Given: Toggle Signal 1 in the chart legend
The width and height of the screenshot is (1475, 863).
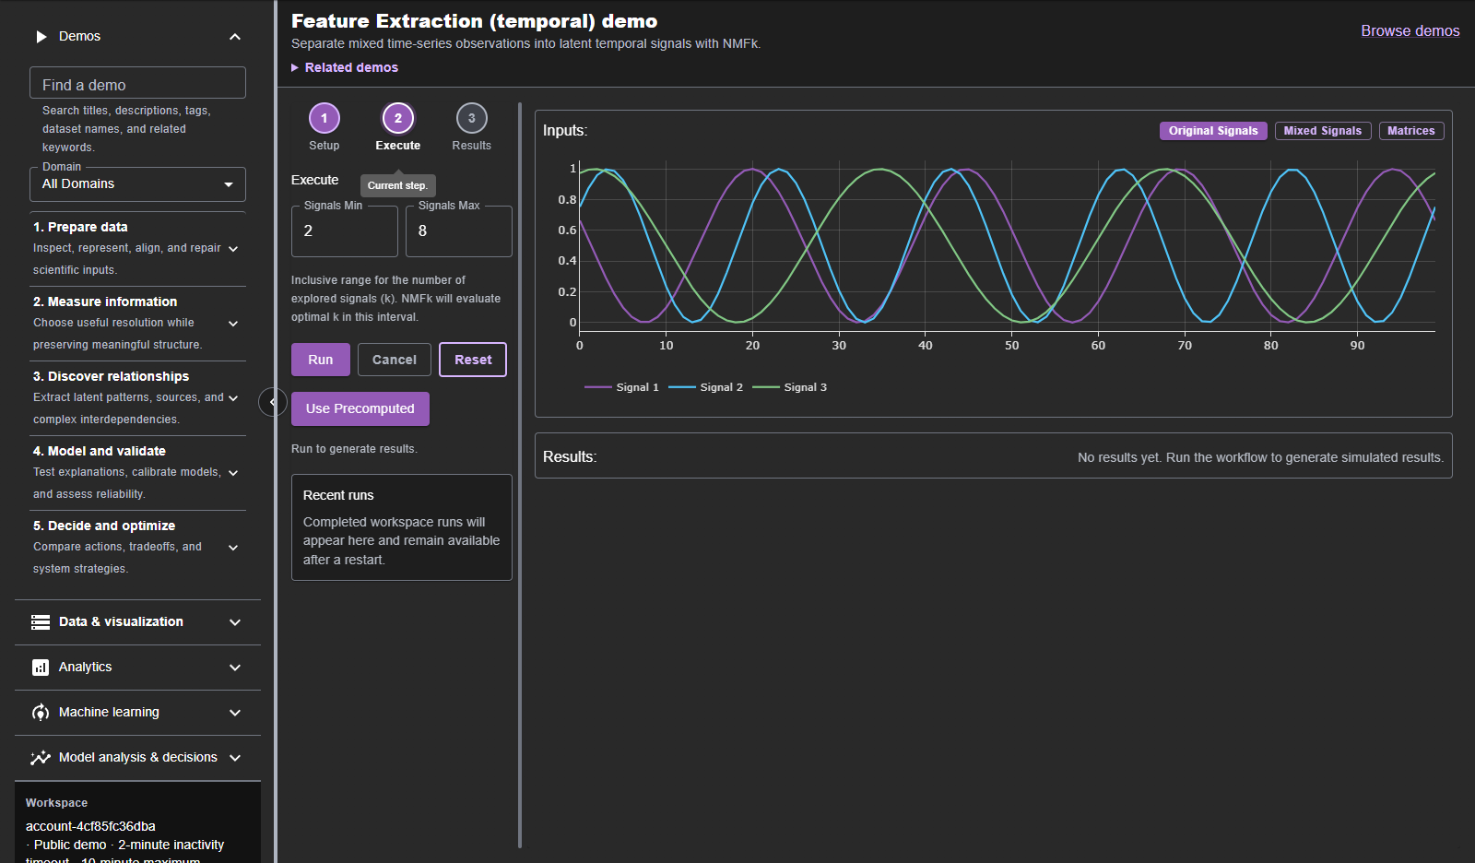Looking at the screenshot, I should click(621, 387).
